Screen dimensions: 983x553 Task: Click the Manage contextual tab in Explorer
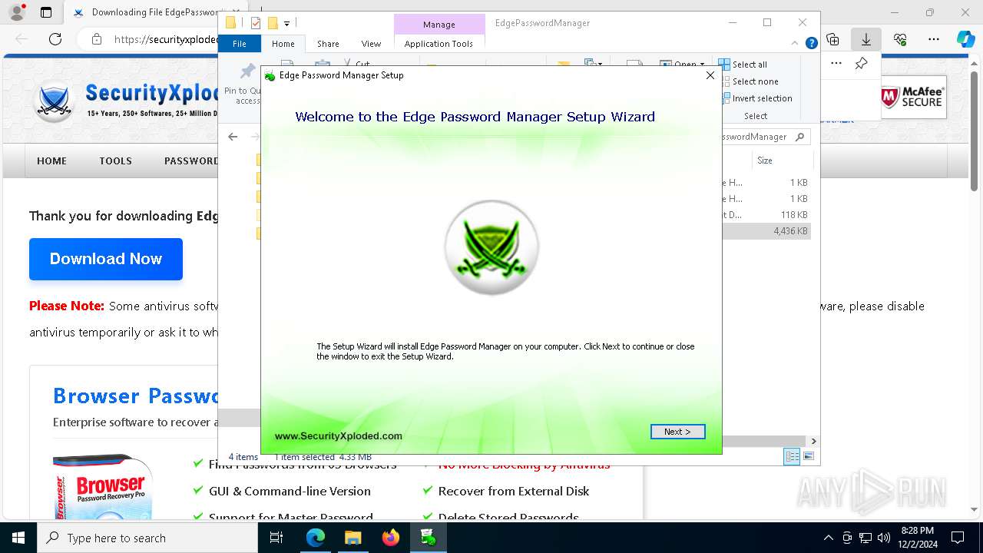pyautogui.click(x=439, y=24)
